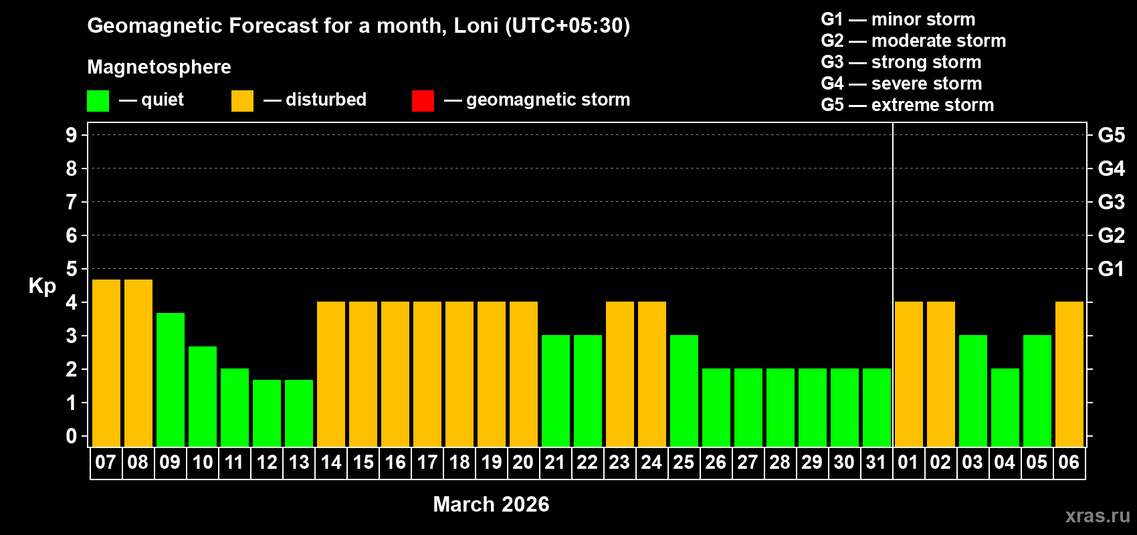Click the green bar for March 21

(556, 391)
